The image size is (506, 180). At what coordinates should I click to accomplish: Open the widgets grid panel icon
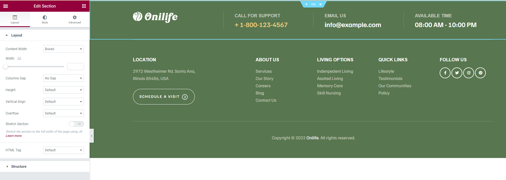click(x=84, y=6)
